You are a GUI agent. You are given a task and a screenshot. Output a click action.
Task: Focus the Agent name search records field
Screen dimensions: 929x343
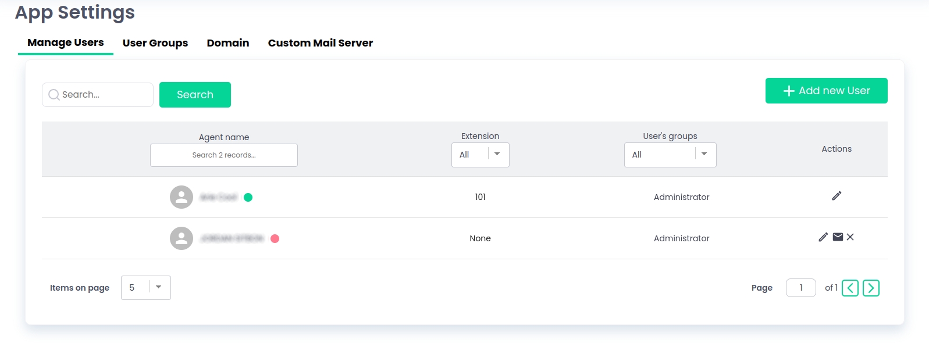[x=224, y=155]
